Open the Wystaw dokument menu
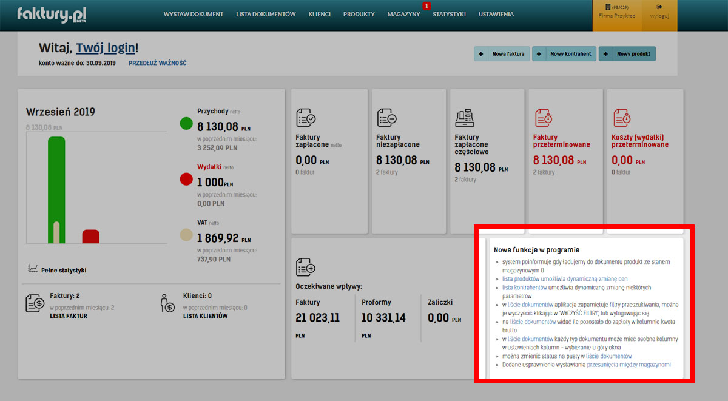The width and height of the screenshot is (728, 401). click(x=194, y=14)
